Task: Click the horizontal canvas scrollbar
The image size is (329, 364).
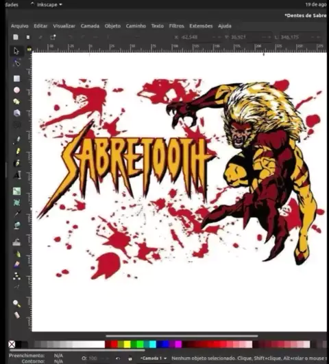Action: pos(182,336)
